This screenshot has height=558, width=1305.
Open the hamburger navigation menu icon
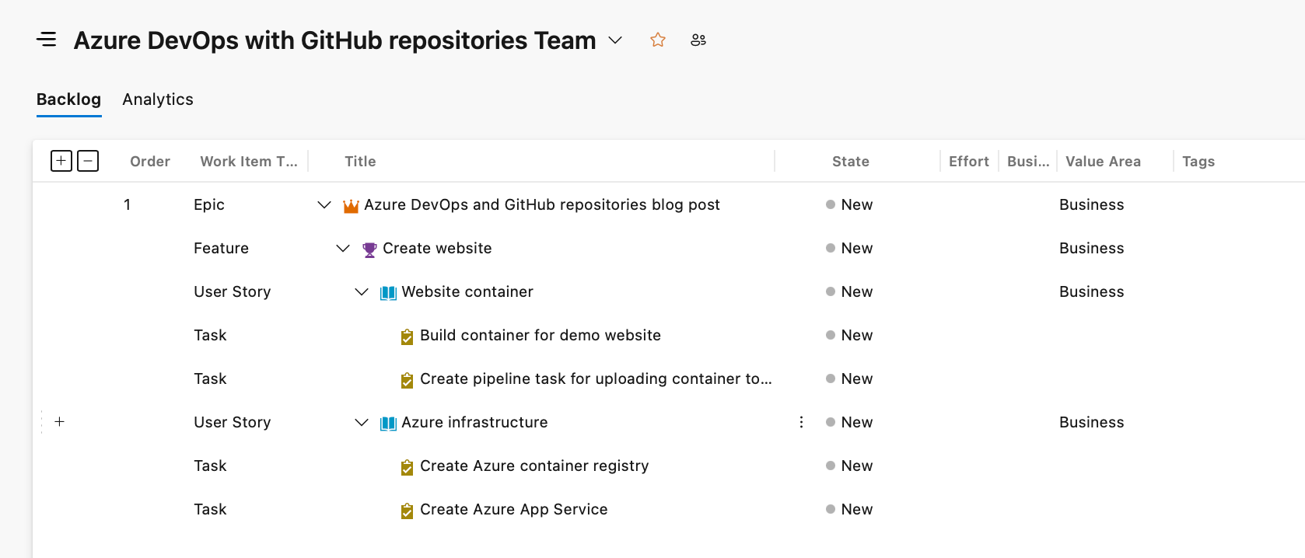[x=47, y=40]
